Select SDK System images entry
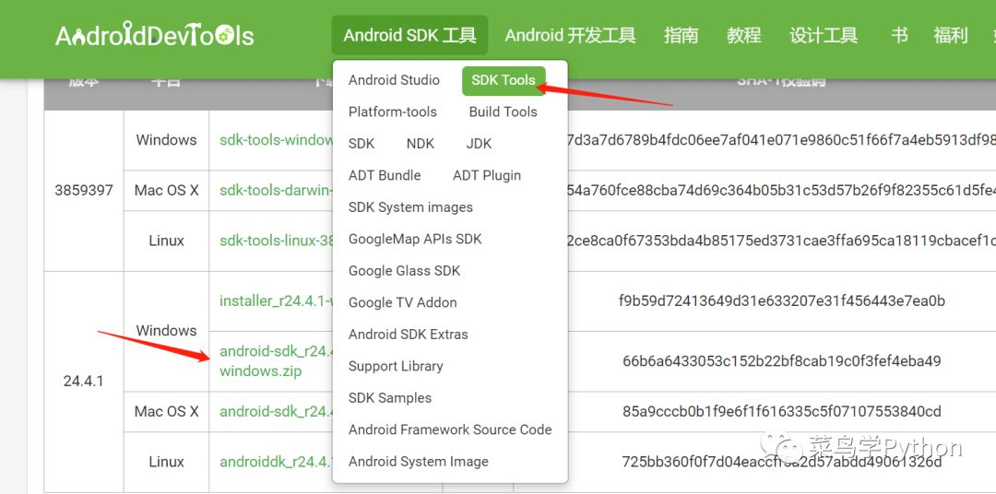This screenshot has width=996, height=494. click(x=410, y=207)
